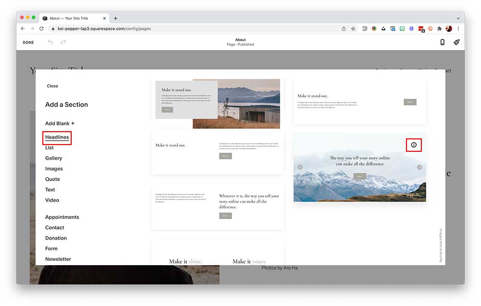Select the Appointments category

pyautogui.click(x=62, y=217)
